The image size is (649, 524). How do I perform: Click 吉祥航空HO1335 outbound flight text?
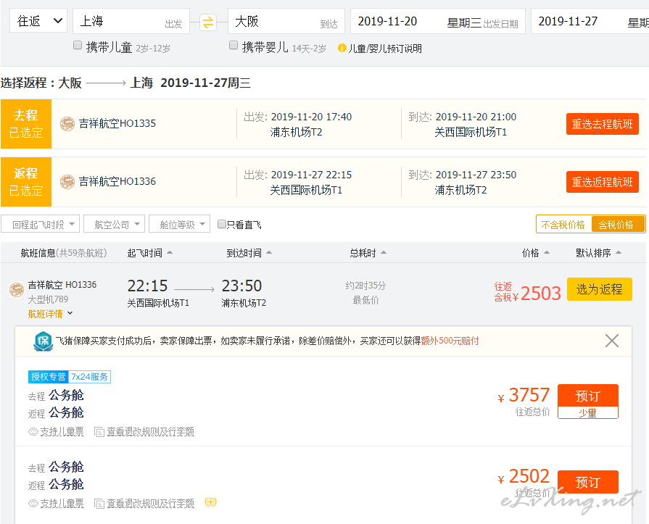tap(117, 124)
